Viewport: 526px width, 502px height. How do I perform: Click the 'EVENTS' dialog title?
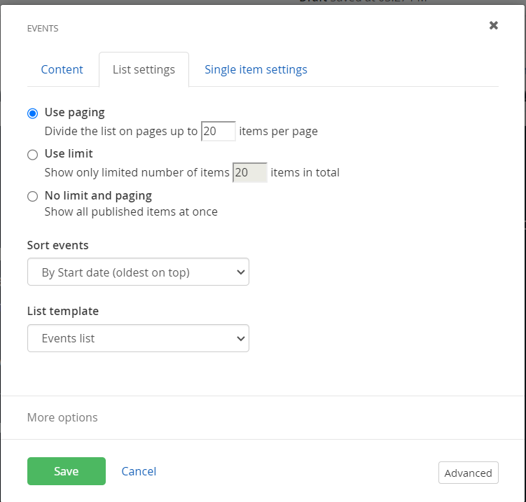(x=43, y=29)
